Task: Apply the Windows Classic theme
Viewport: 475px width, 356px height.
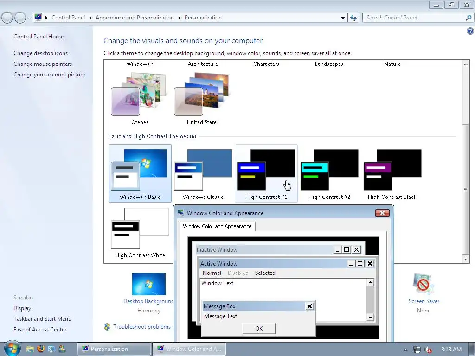Action: 203,173
